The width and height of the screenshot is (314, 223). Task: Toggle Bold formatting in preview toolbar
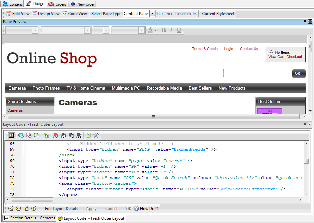163,30
